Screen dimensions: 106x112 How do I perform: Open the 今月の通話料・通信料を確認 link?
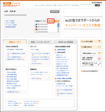15,50
